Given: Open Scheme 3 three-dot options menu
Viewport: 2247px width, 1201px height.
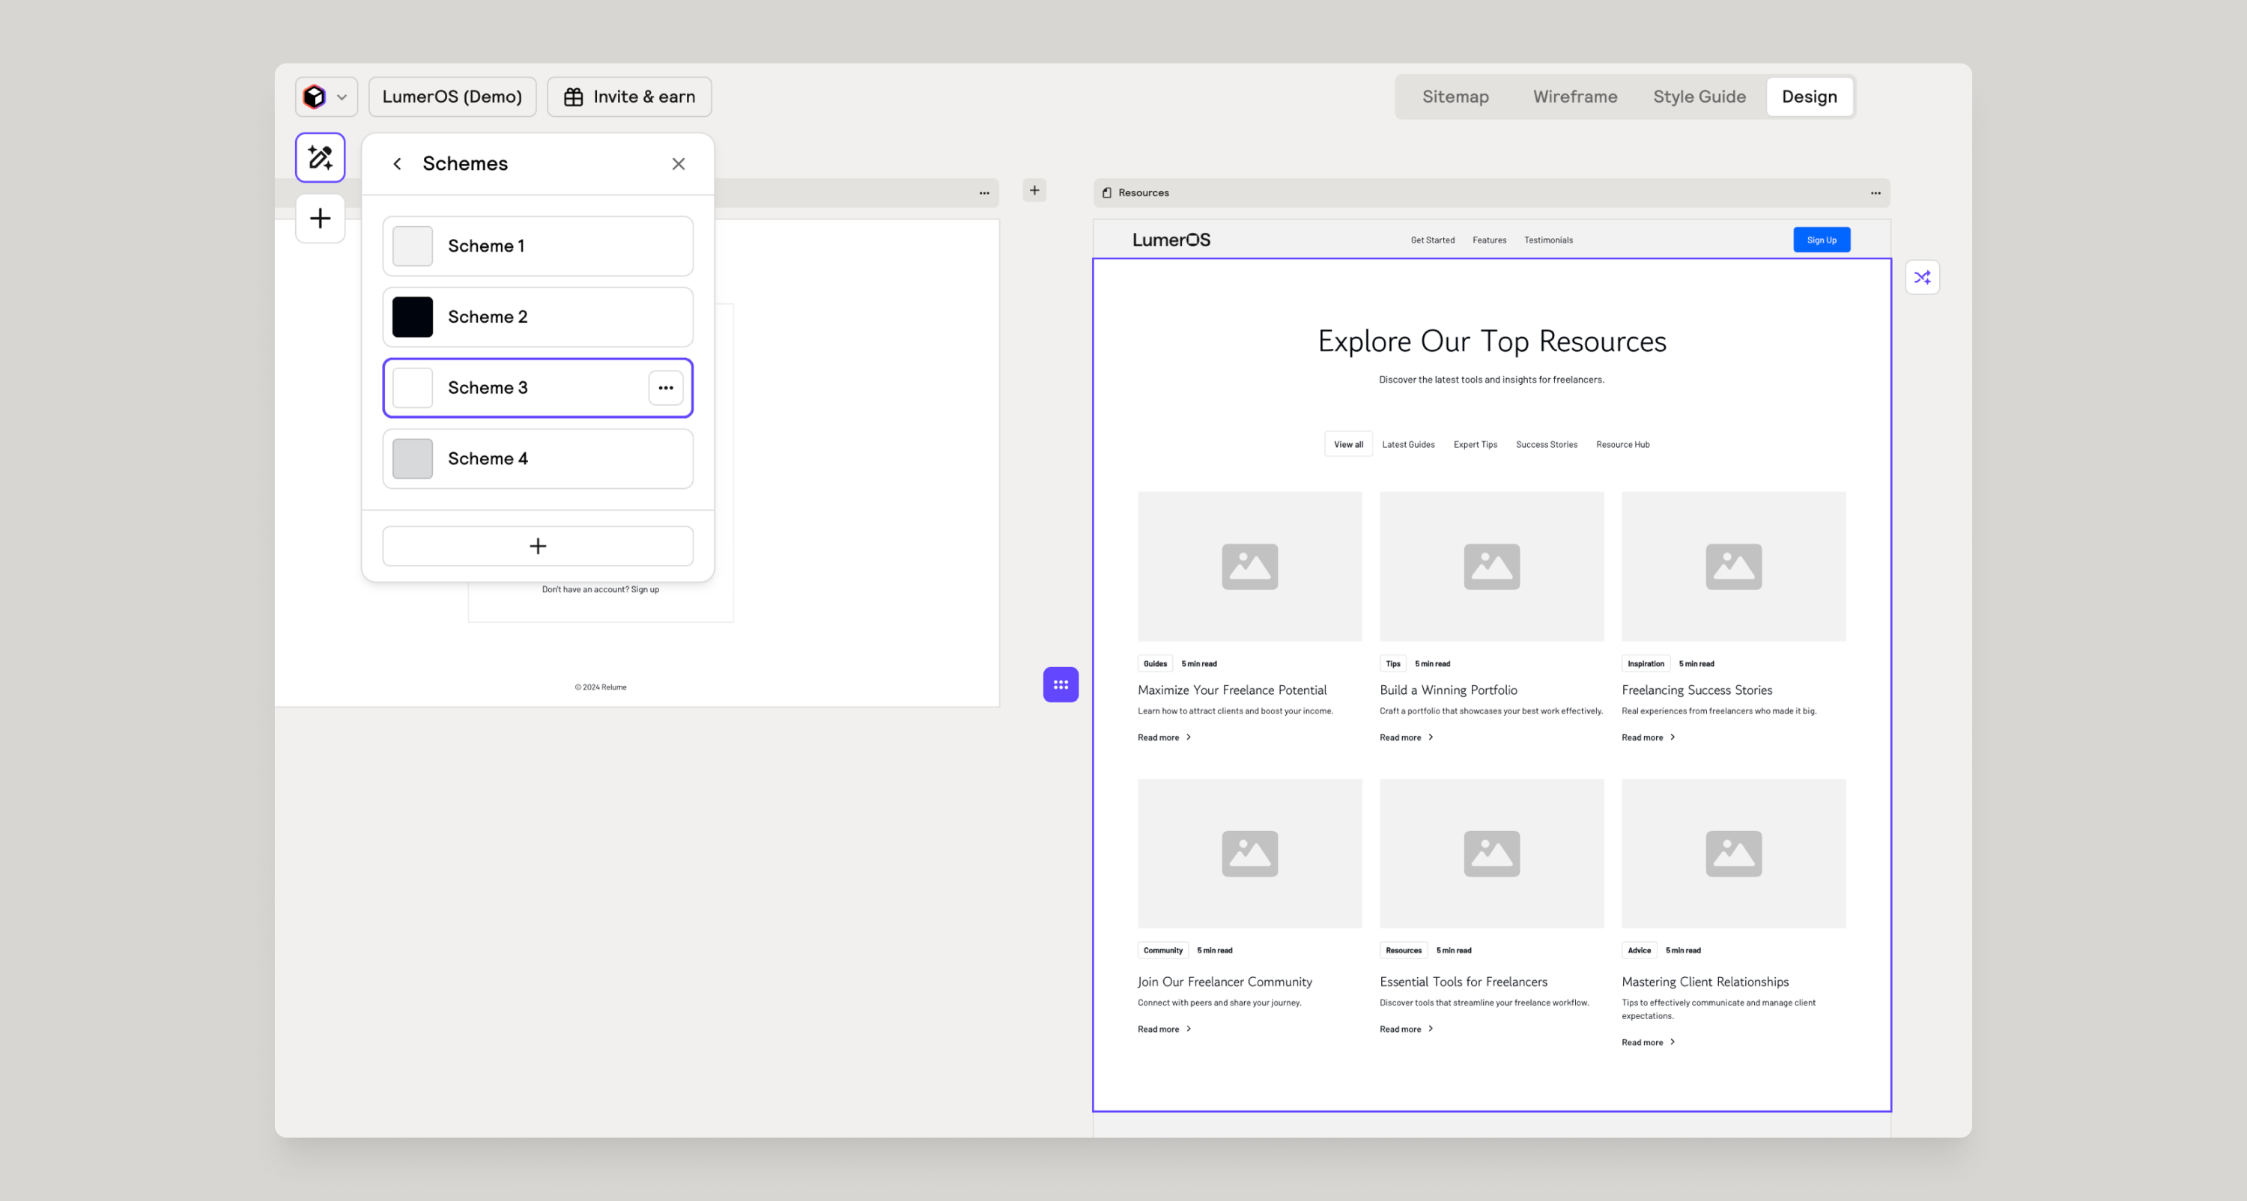Looking at the screenshot, I should pos(666,388).
